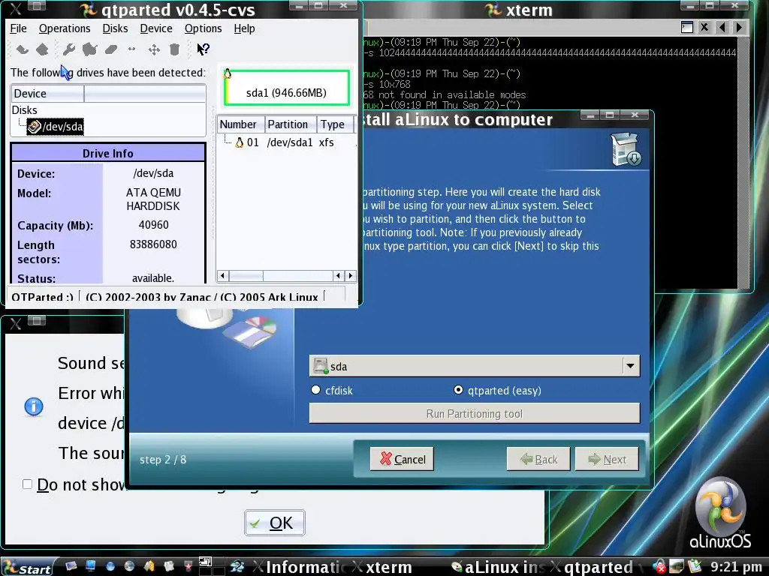769x576 pixels.
Task: Open the Disks menu
Action: pos(115,28)
